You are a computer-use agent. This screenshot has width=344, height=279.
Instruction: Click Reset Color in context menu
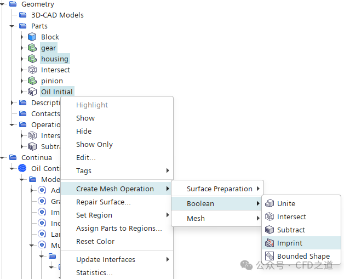(x=95, y=242)
